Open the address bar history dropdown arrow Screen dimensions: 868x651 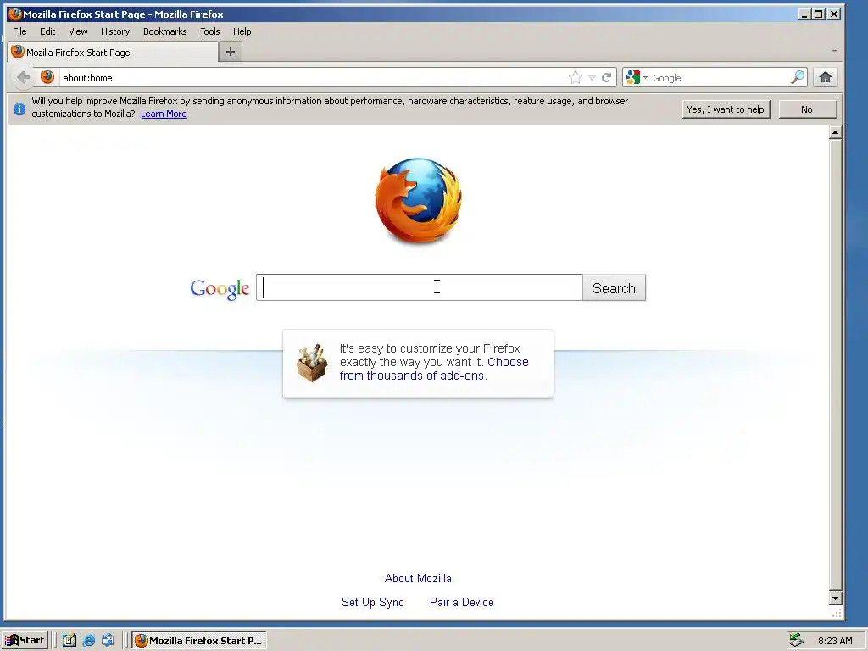click(x=592, y=77)
